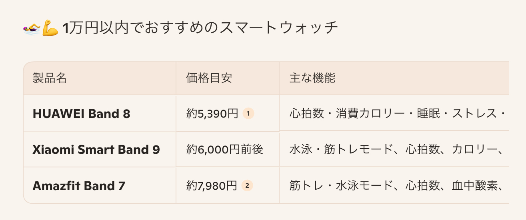Open citation badge 1 beside 約5,390円
Viewport: 526px width, 220px height.
pos(248,114)
